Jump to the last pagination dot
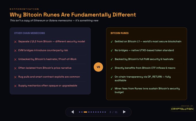 [105, 112]
